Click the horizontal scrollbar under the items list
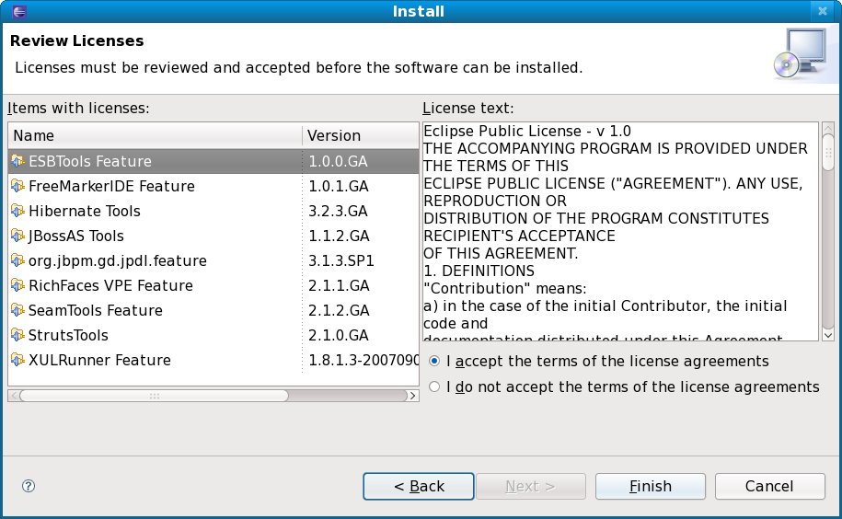Screen dimensions: 842x519 tap(154, 396)
